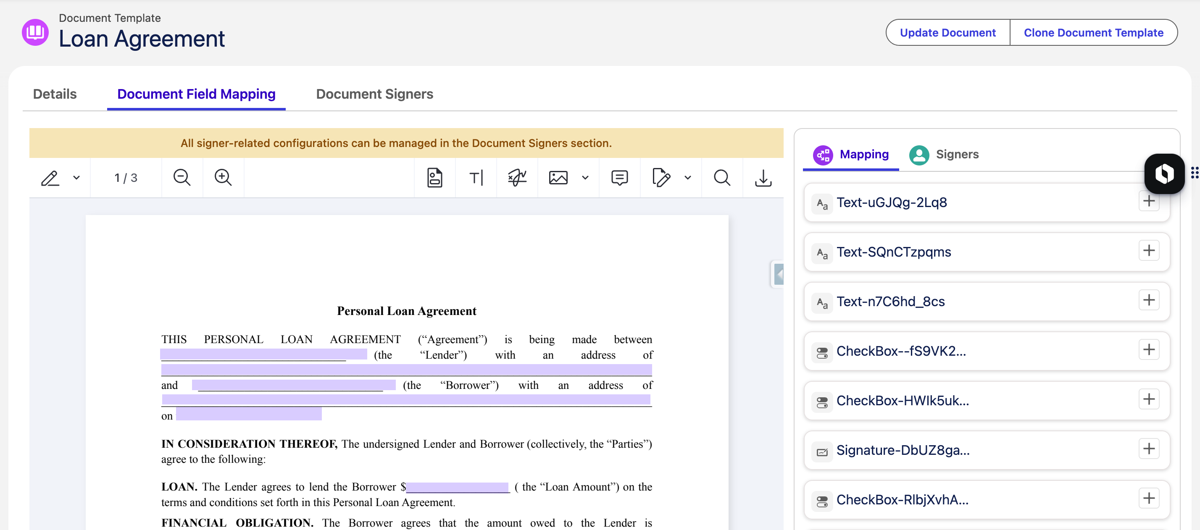
Task: Open the document search tool
Action: (x=722, y=178)
